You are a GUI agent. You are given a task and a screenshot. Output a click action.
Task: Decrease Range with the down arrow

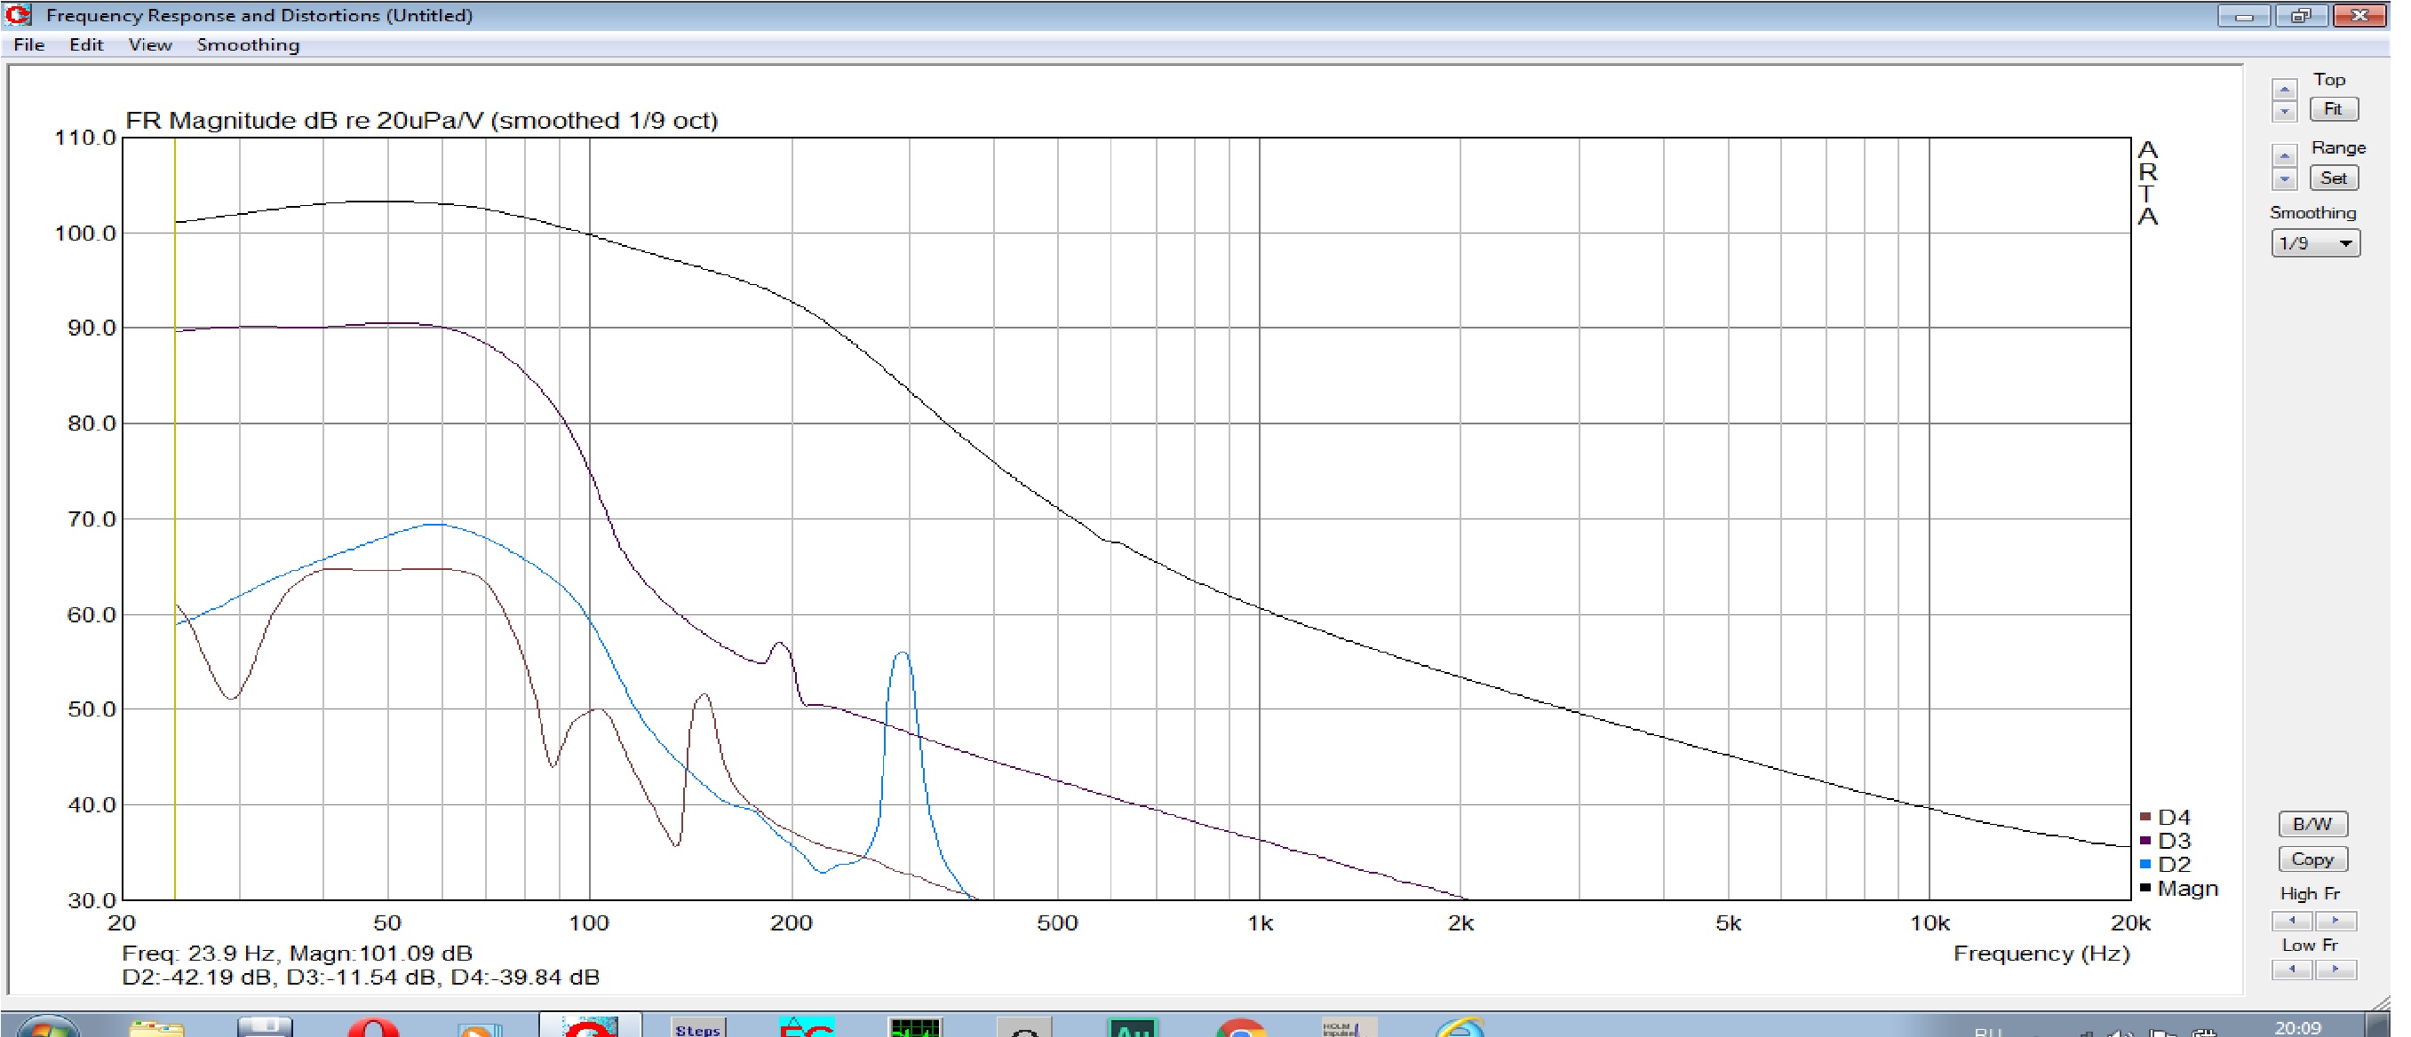coord(2284,178)
